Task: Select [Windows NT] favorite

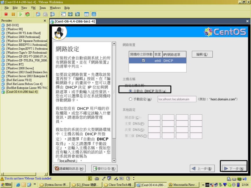Action: 15,64
